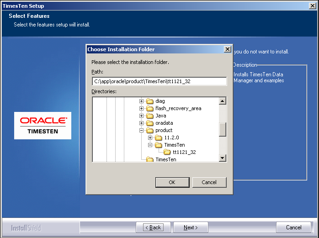Click the oradata folder icon
Viewport: 319px width, 238px height.
coord(150,123)
